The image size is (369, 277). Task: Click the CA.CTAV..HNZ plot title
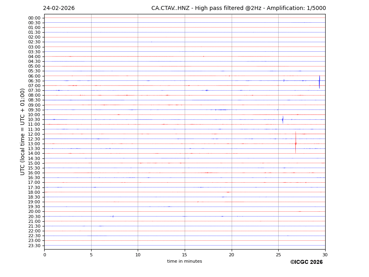(238, 8)
